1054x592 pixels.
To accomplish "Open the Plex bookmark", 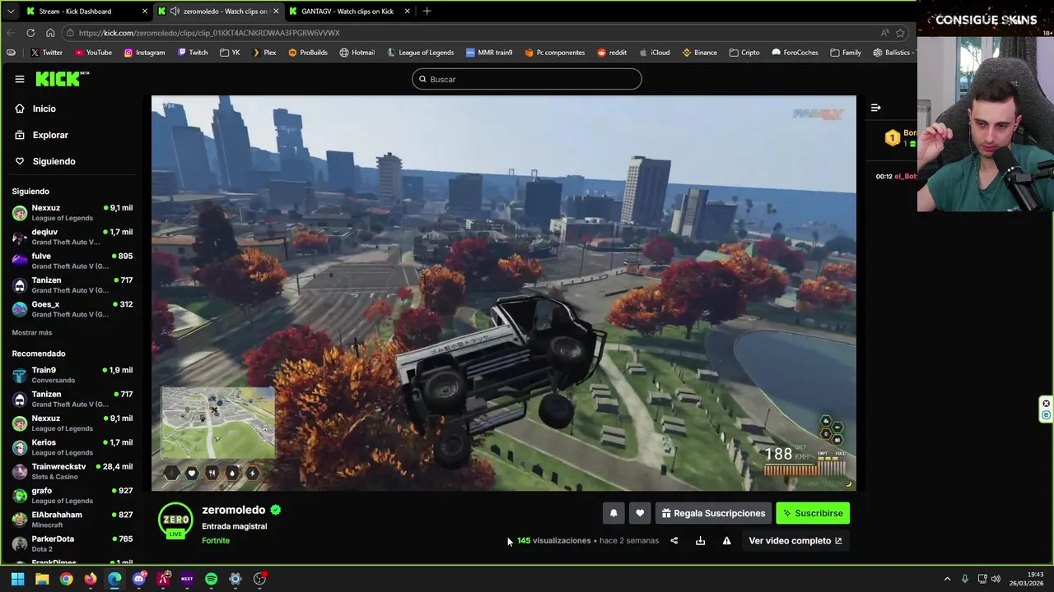I will coord(263,52).
